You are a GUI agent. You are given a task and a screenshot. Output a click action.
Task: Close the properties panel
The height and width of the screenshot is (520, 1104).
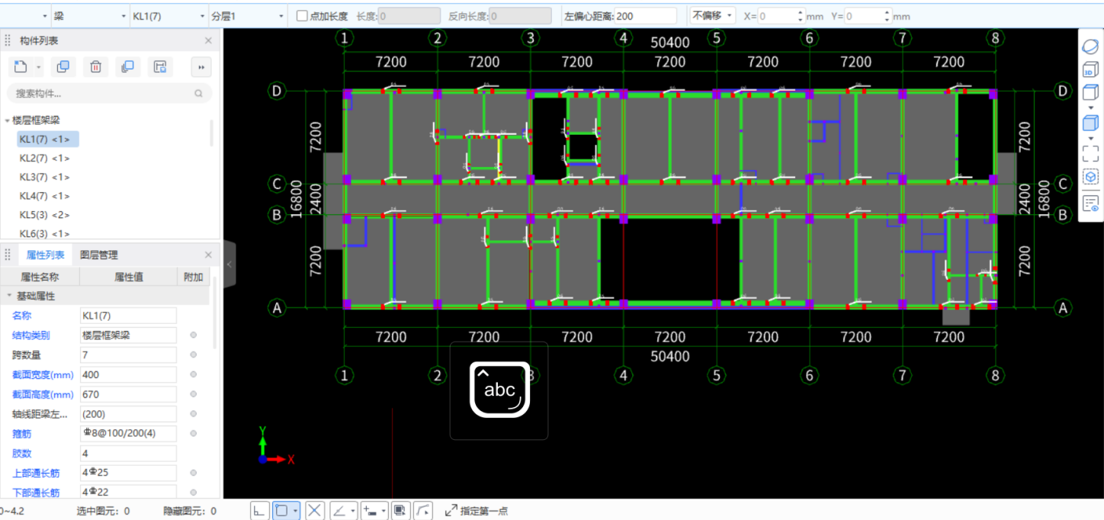point(208,255)
